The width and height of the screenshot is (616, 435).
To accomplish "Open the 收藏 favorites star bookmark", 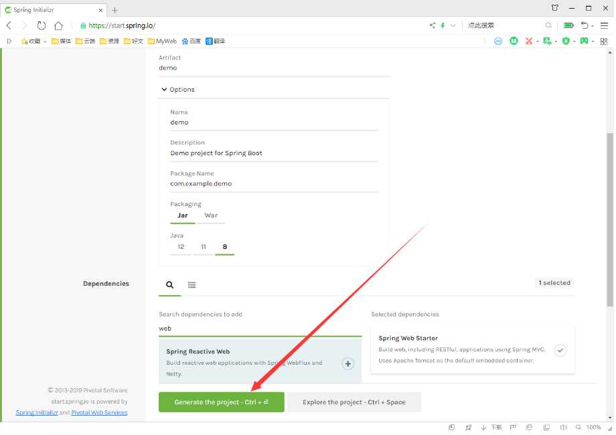I will pos(31,41).
